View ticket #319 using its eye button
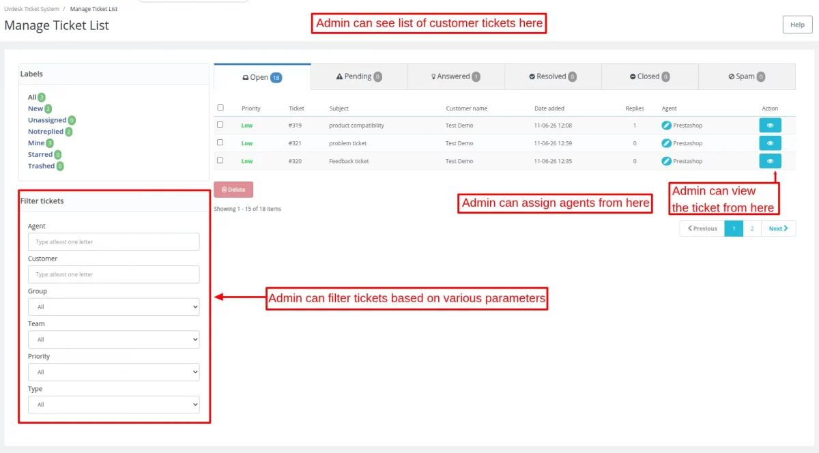Viewport: 819px width, 453px height. pyautogui.click(x=770, y=126)
